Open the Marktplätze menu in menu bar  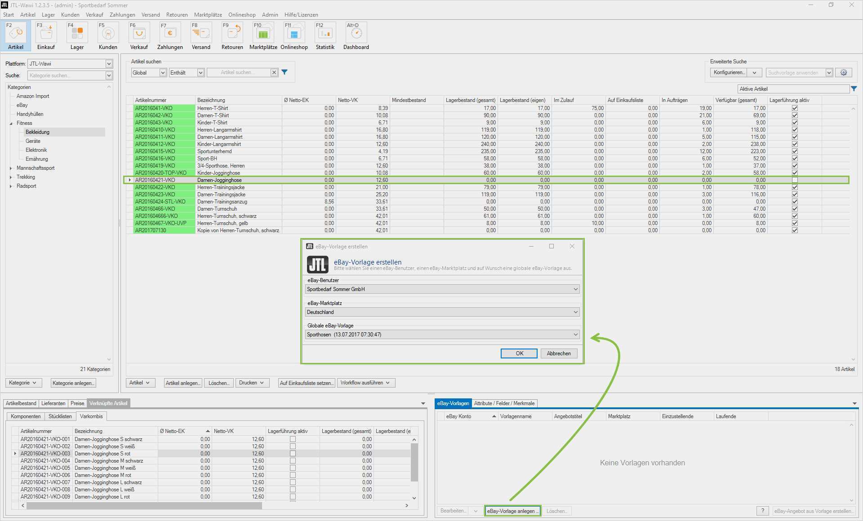208,15
